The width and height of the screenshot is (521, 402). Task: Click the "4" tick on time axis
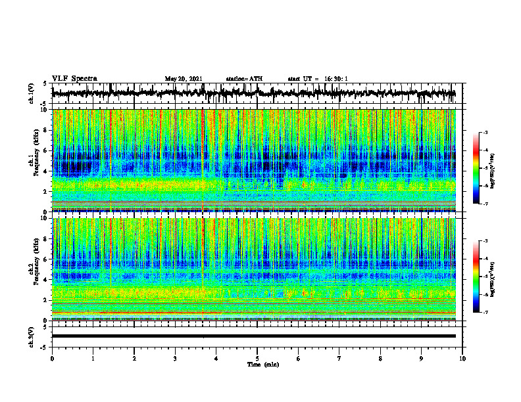click(x=216, y=359)
